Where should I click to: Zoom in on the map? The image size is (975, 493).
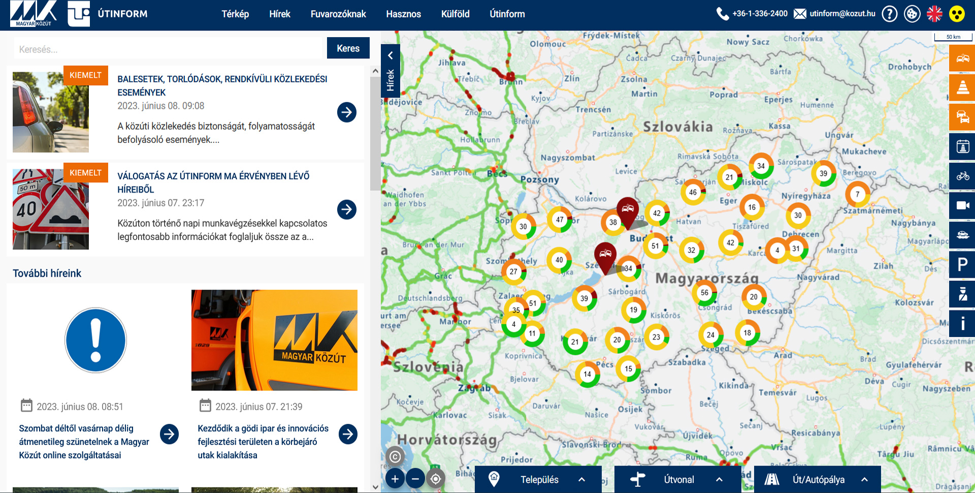click(395, 478)
